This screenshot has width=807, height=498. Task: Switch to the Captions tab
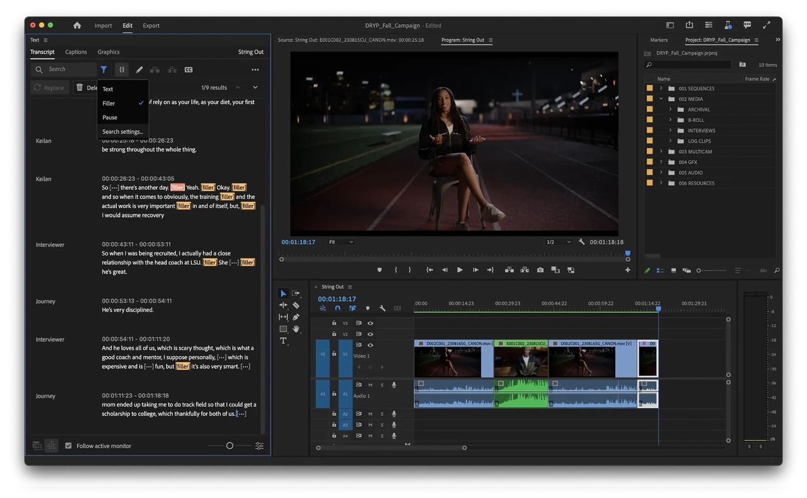(x=76, y=52)
